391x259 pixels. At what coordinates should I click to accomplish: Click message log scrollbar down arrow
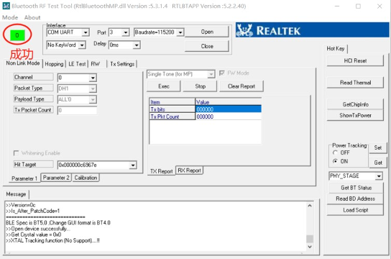click(x=310, y=247)
